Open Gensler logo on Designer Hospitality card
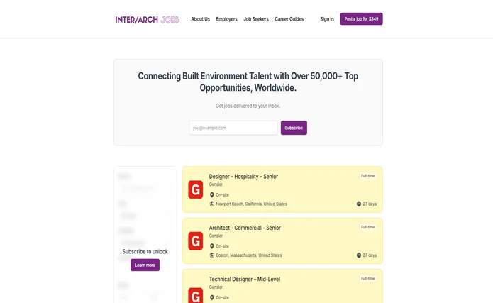This screenshot has width=493, height=303. [x=195, y=189]
